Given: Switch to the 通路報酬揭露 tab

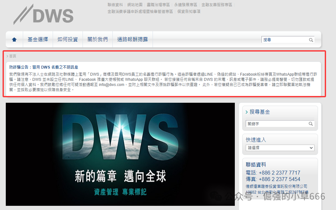Looking at the screenshot, I should point(132,39).
